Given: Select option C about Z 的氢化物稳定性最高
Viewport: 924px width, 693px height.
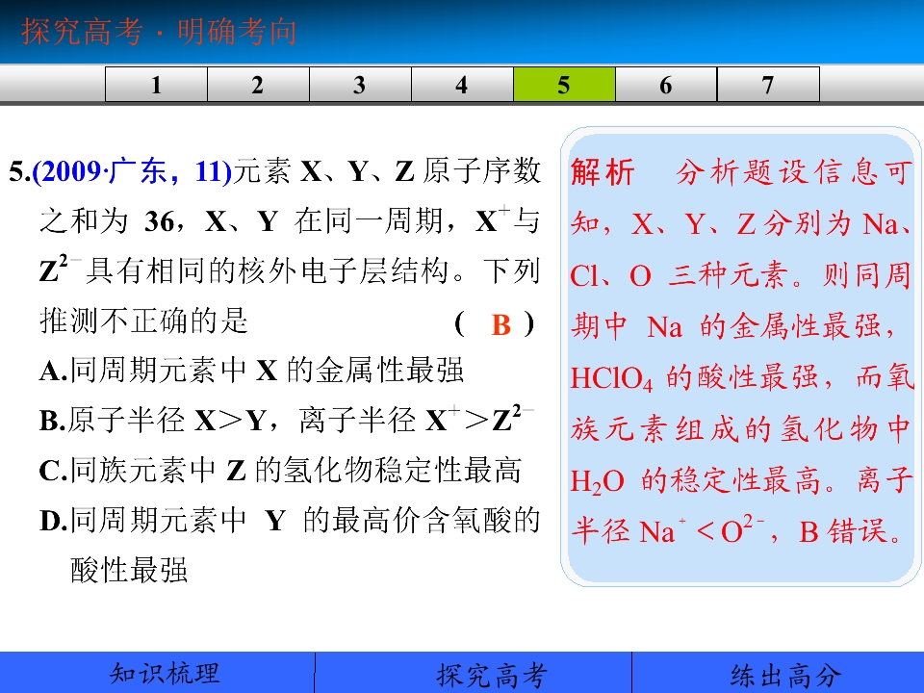Looking at the screenshot, I should 280,471.
